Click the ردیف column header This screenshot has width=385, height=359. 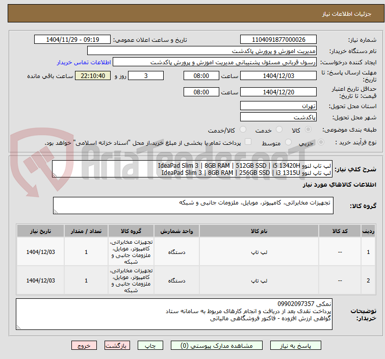point(368,231)
